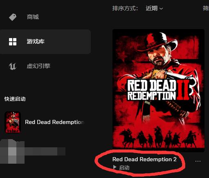Select the 游戏库 library menu label
The image size is (209, 178).
36,41
